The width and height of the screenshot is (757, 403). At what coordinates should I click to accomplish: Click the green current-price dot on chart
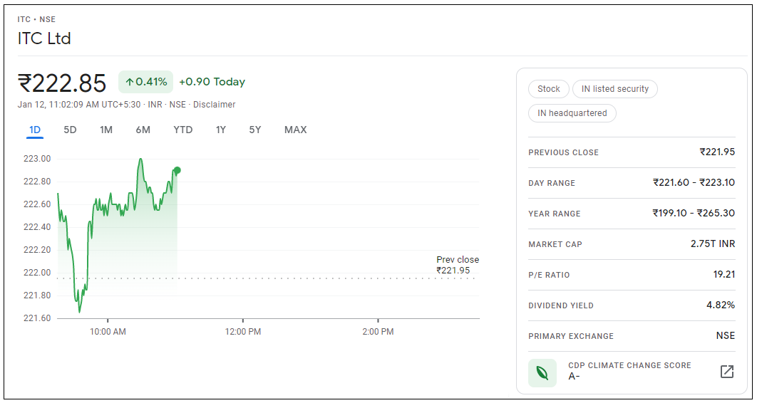tap(177, 170)
